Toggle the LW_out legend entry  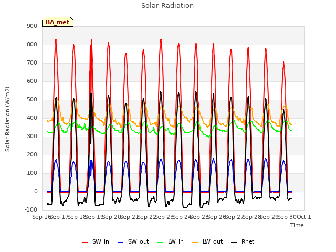(207, 241)
